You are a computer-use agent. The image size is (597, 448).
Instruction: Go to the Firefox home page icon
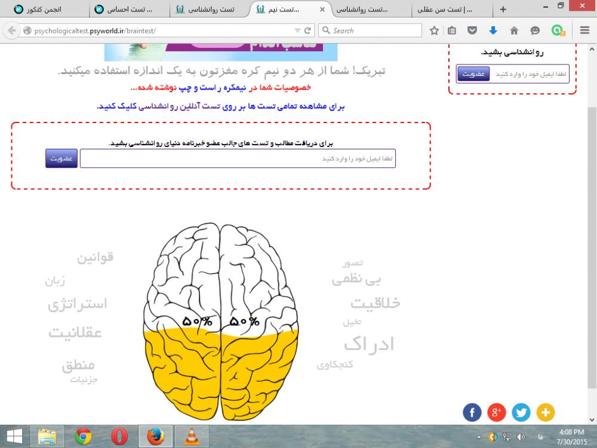tap(514, 30)
